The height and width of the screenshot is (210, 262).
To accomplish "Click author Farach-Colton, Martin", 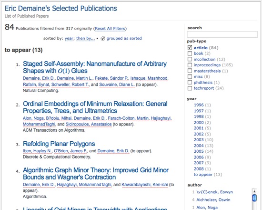I will pyautogui.click(x=128, y=118).
